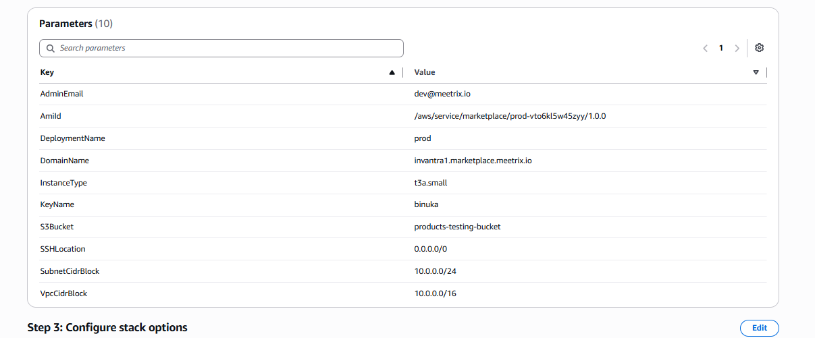Viewport: 815px width, 338px height.
Task: Select the KeyName key cell
Action: (57, 204)
